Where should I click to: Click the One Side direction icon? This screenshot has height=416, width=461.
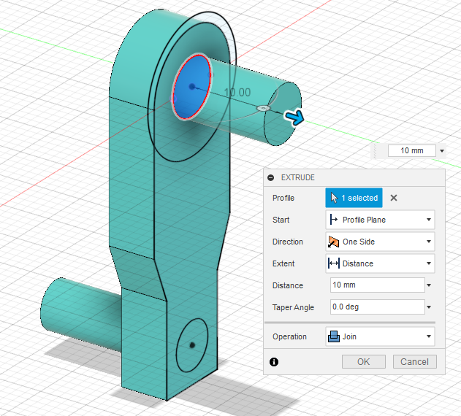click(x=334, y=242)
